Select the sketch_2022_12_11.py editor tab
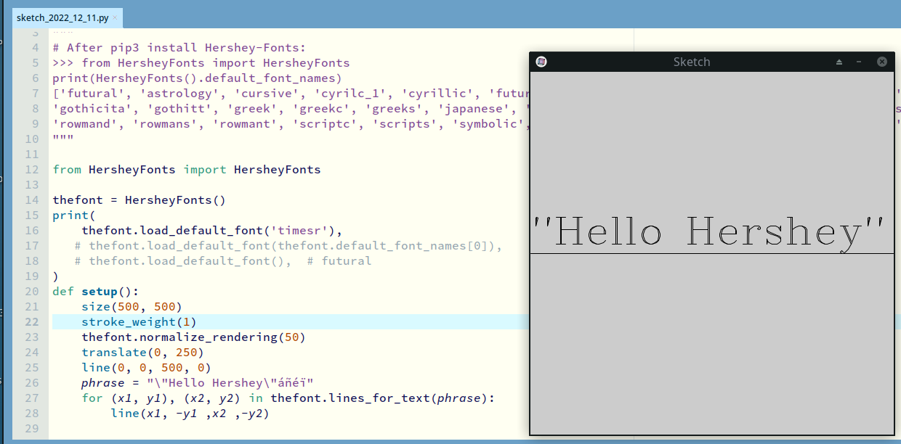Screen dimensions: 901x444 click(x=62, y=17)
